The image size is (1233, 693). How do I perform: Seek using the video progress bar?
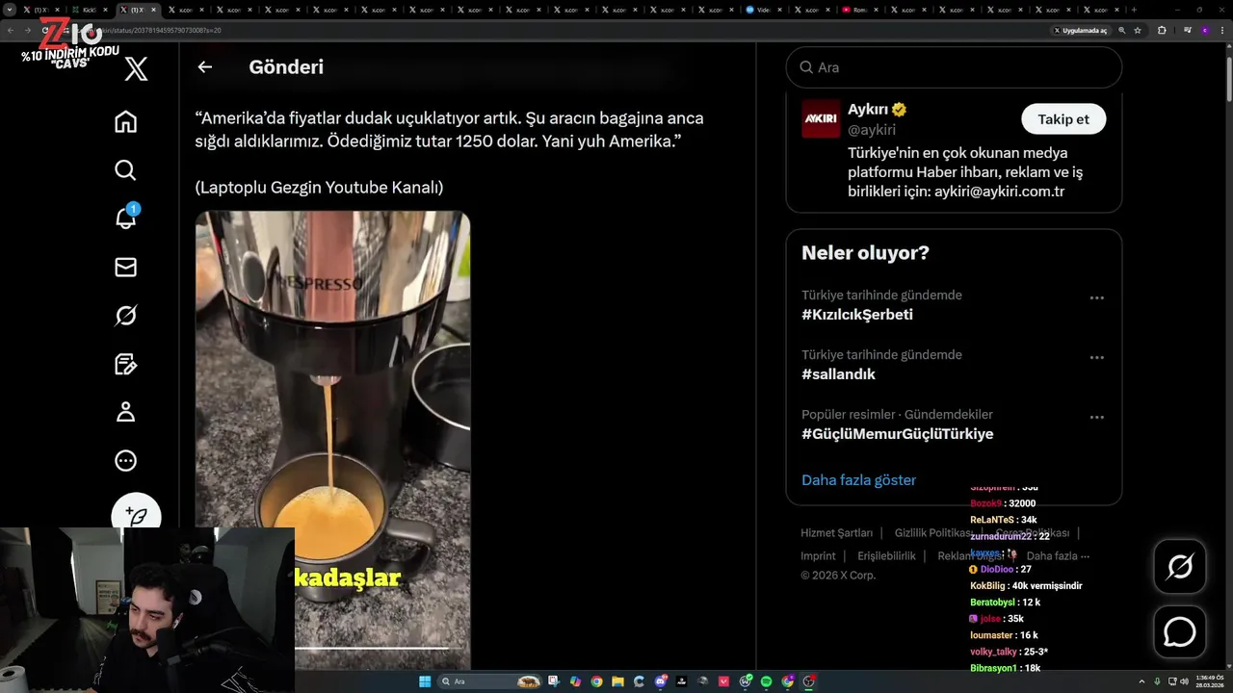[x=371, y=648]
